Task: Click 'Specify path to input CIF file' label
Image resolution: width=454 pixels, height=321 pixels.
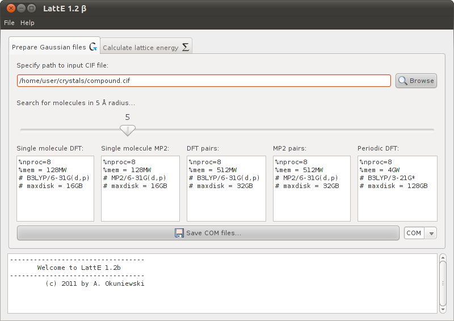Action: pyautogui.click(x=62, y=65)
